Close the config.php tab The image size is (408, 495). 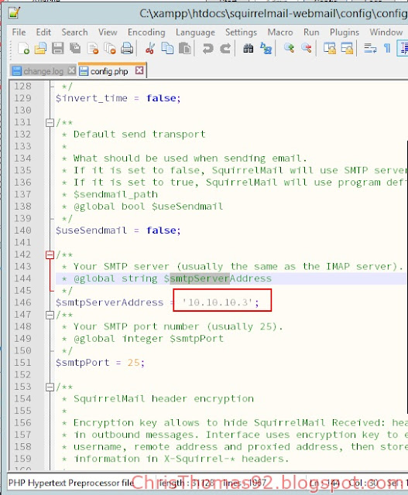point(139,70)
